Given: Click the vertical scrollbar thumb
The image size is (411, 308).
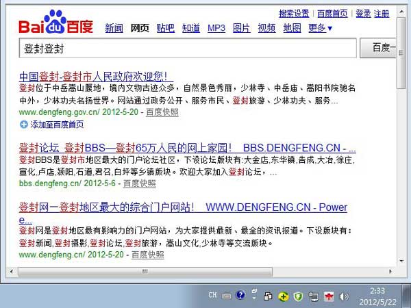Looking at the screenshot, I should (x=401, y=53).
